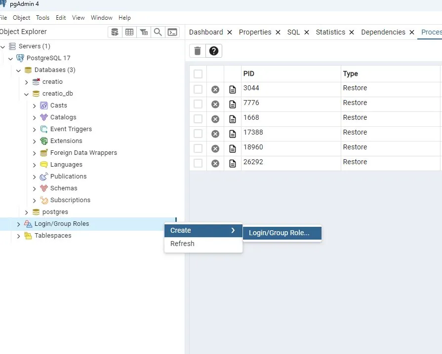Viewport: 442px width, 354px height.
Task: Select the postgres database in tree
Action: pyautogui.click(x=55, y=212)
